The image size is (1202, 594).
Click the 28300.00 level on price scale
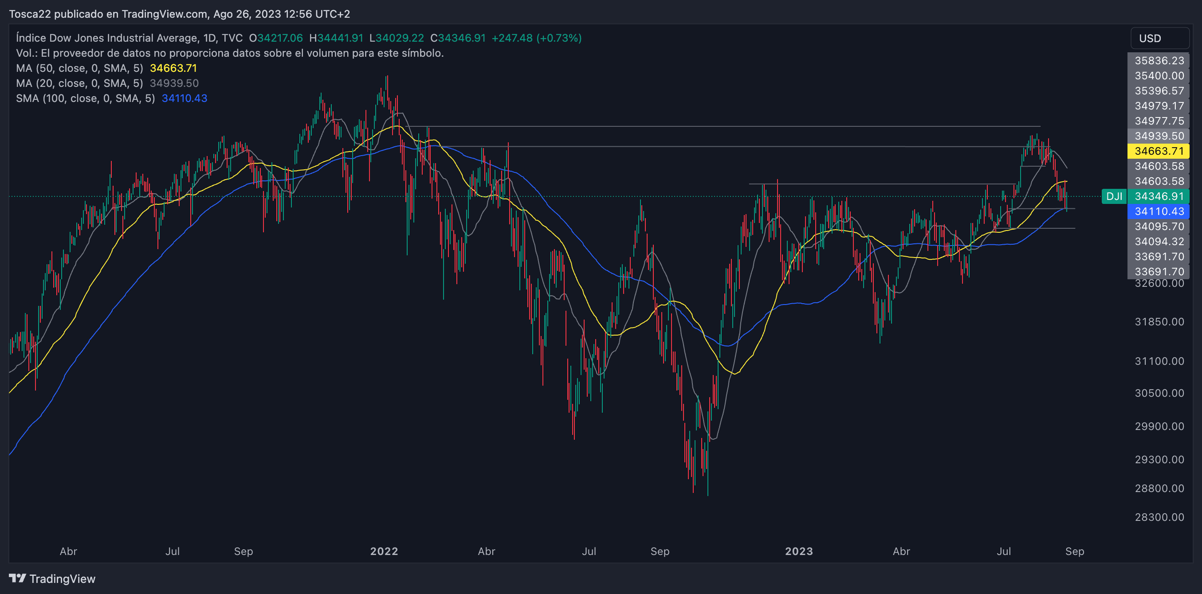tap(1159, 517)
